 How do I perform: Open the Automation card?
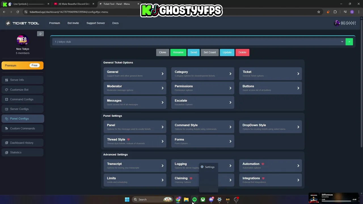click(271, 165)
